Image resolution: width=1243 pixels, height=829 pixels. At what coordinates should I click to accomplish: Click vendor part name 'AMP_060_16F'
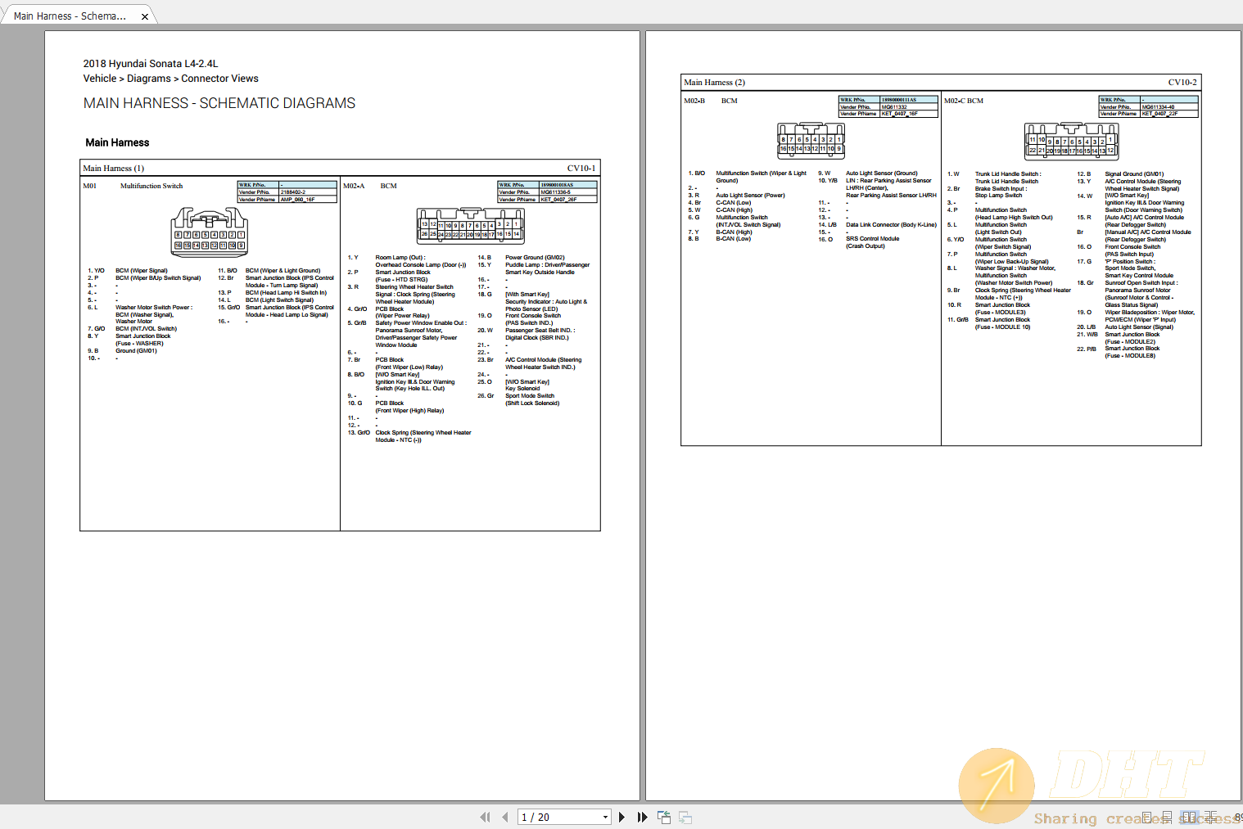(298, 199)
